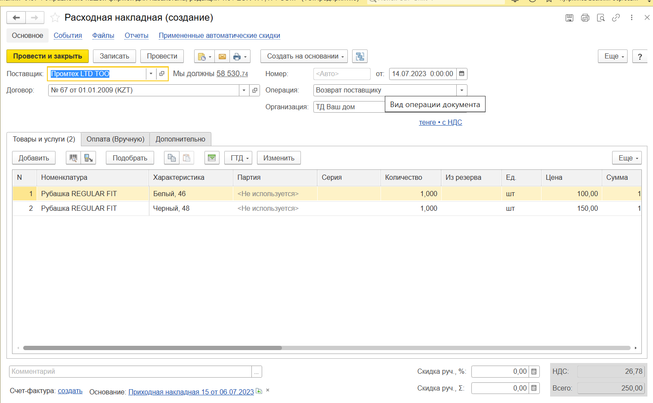Expand the Договор dropdown arrow

tap(244, 90)
